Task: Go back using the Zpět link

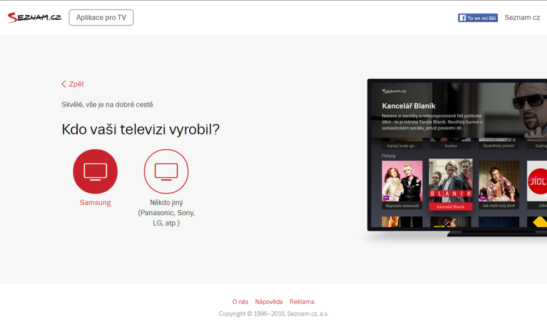Action: [75, 84]
